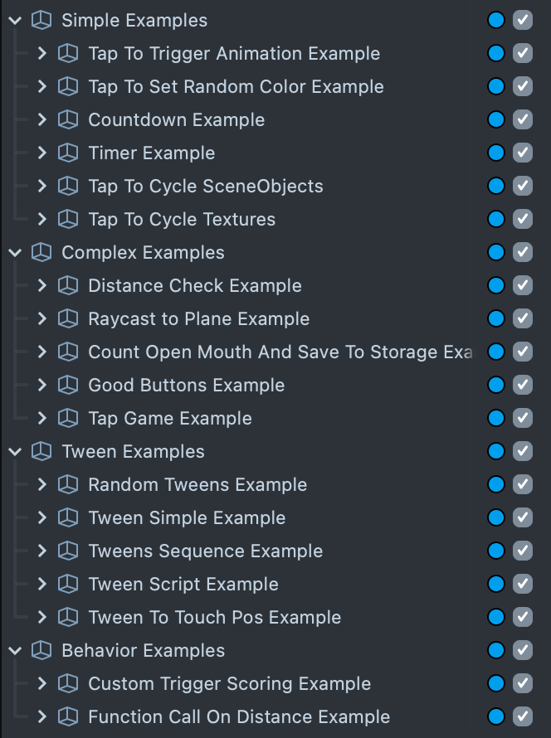The width and height of the screenshot is (551, 738).
Task: Collapse the Behavior Examples group
Action: click(15, 650)
